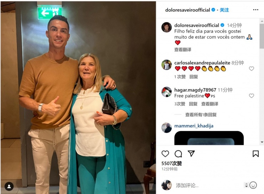
Task: Open the doloresaveiroofficial caption avatar
Action: [x=166, y=27]
